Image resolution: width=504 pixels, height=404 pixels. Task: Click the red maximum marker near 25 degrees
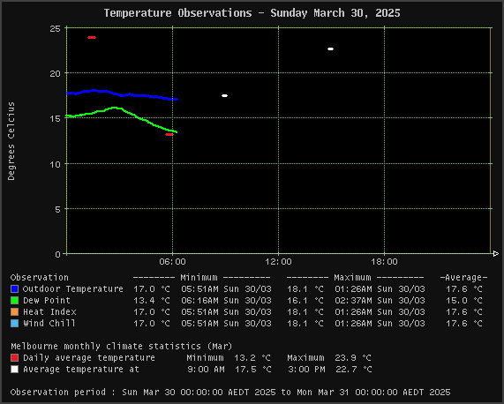92,38
